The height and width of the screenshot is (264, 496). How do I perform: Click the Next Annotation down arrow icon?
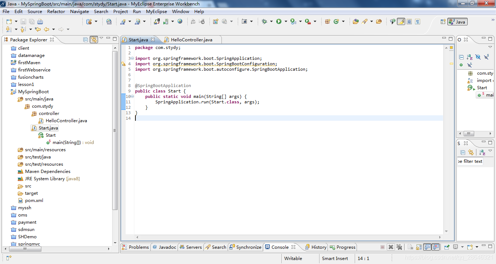point(9,29)
